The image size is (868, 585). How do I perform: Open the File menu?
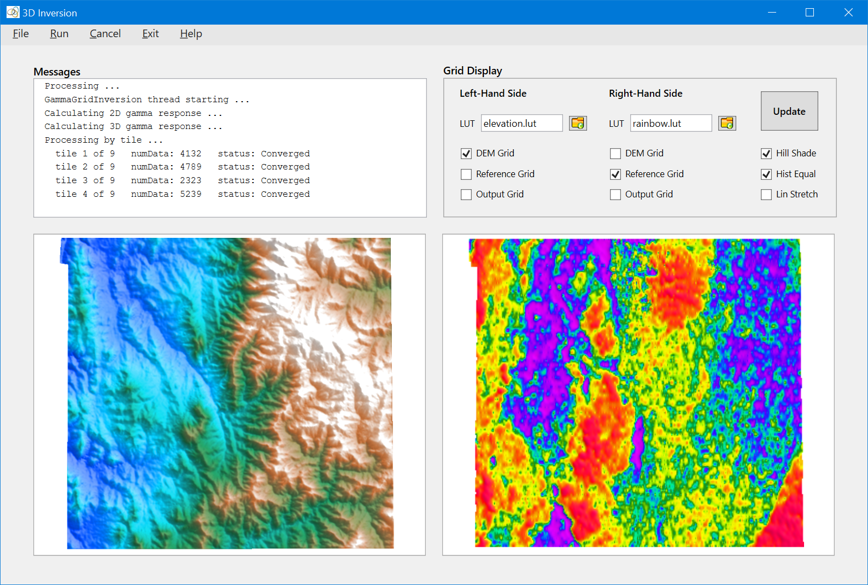21,34
